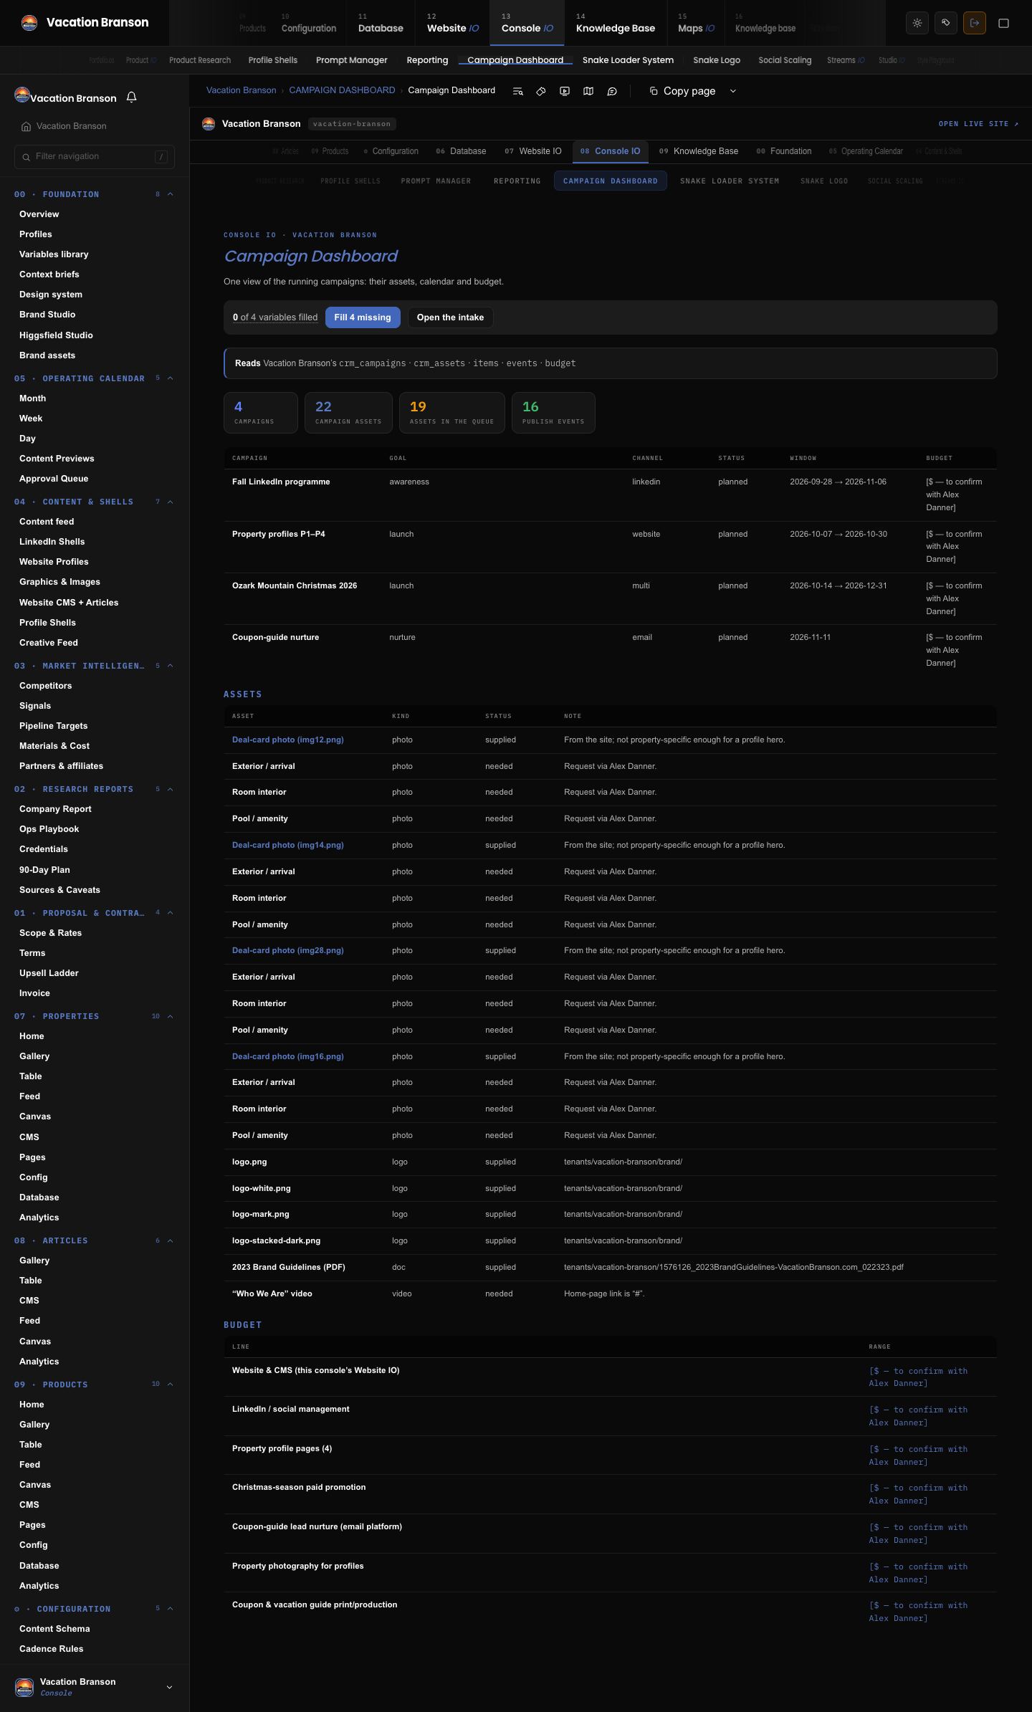Viewport: 1032px width, 1712px height.
Task: Collapse the 08 Articles sidebar section
Action: pos(170,1240)
